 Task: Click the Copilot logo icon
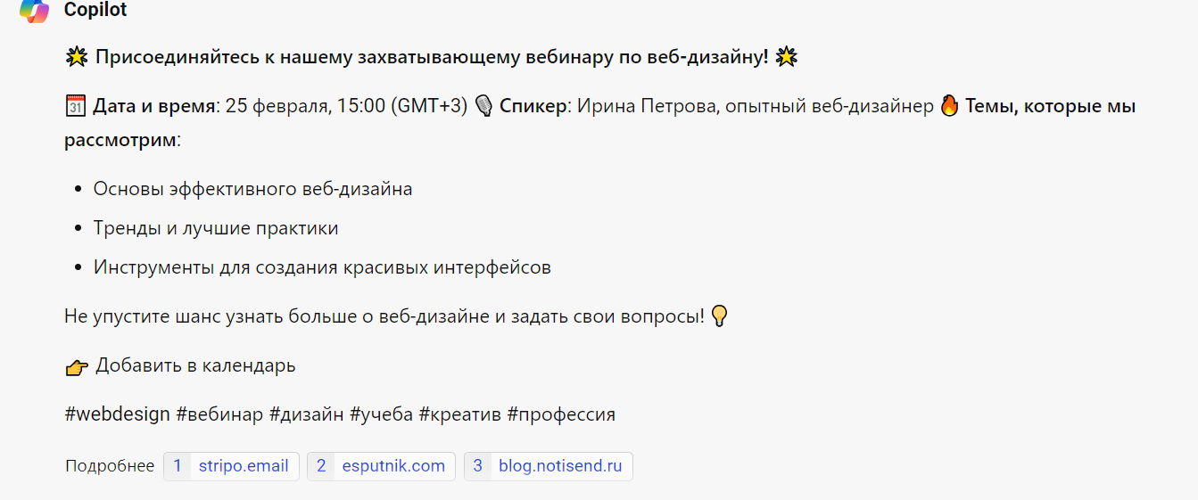click(x=34, y=11)
